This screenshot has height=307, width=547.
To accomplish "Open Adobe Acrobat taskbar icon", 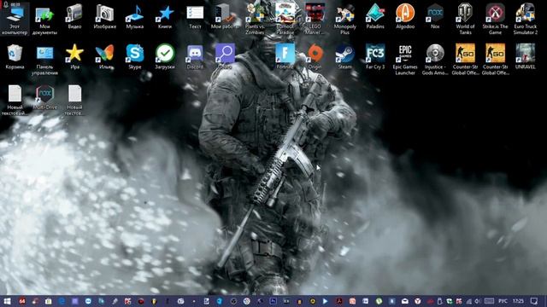I will [338, 301].
